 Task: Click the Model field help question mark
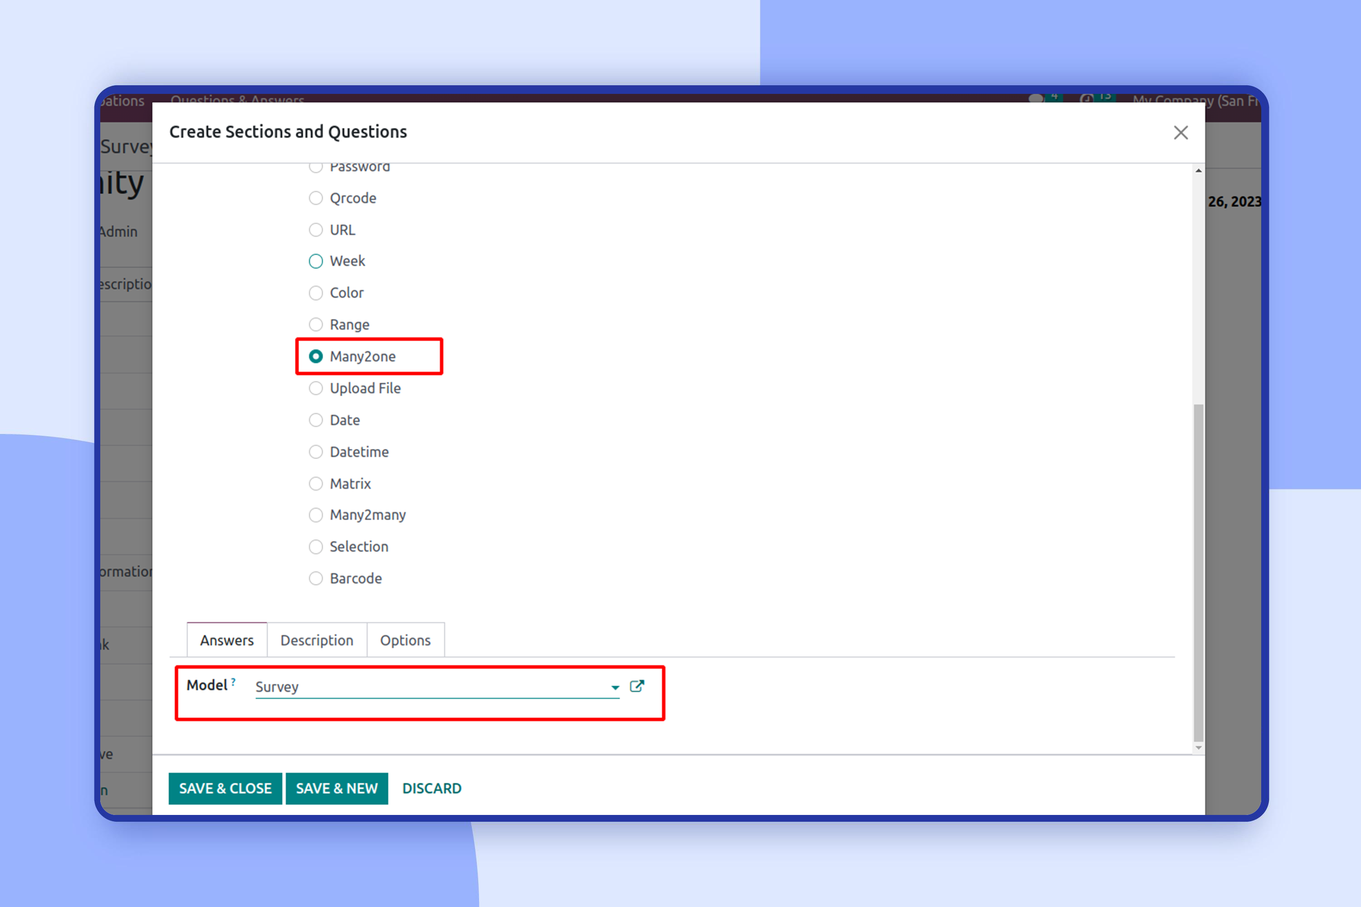click(x=233, y=682)
